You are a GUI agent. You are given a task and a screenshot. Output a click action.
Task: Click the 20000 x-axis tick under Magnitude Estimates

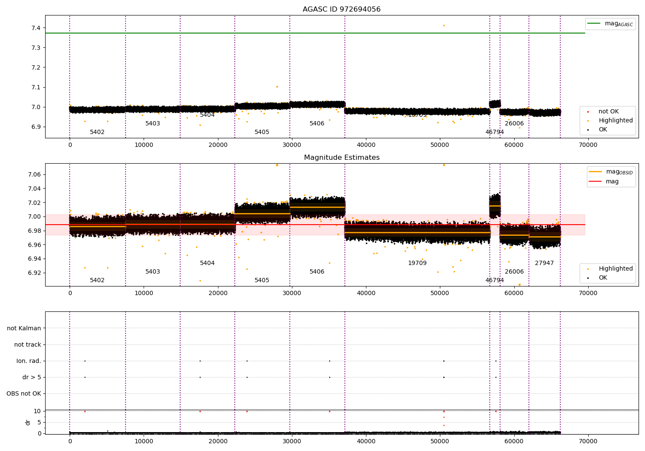218,293
